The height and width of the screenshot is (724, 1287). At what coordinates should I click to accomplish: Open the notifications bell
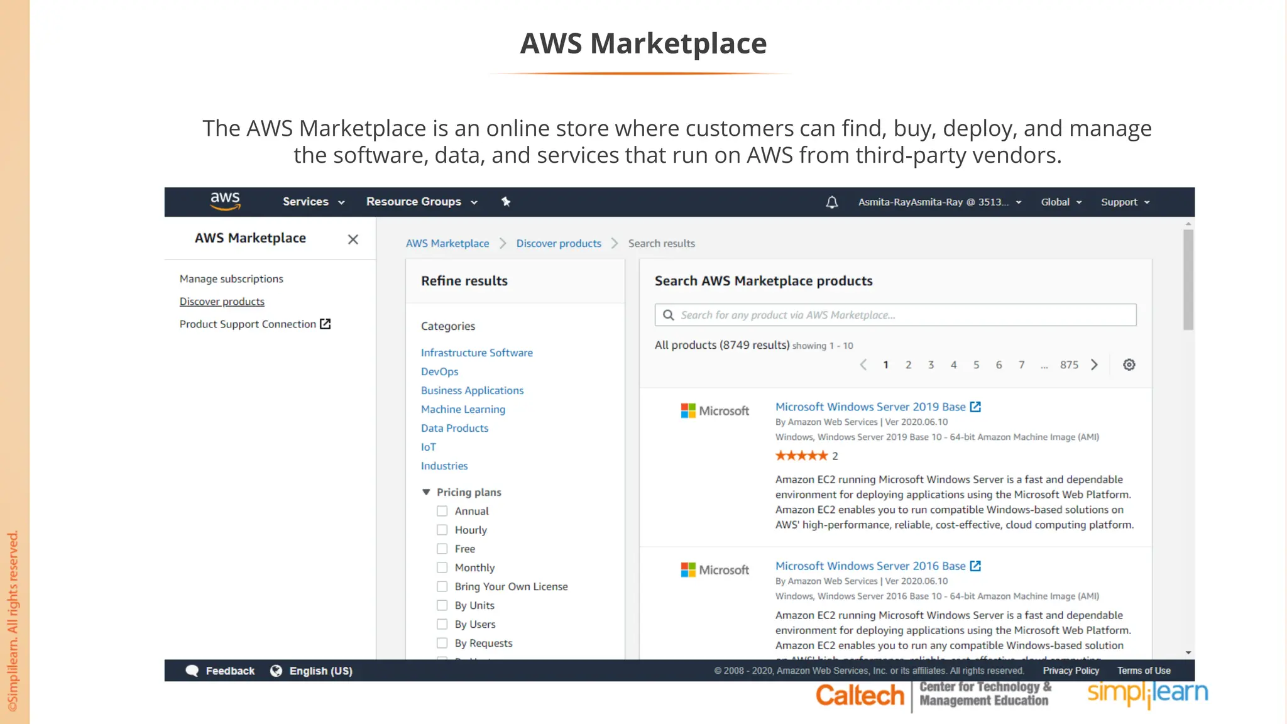coord(831,202)
